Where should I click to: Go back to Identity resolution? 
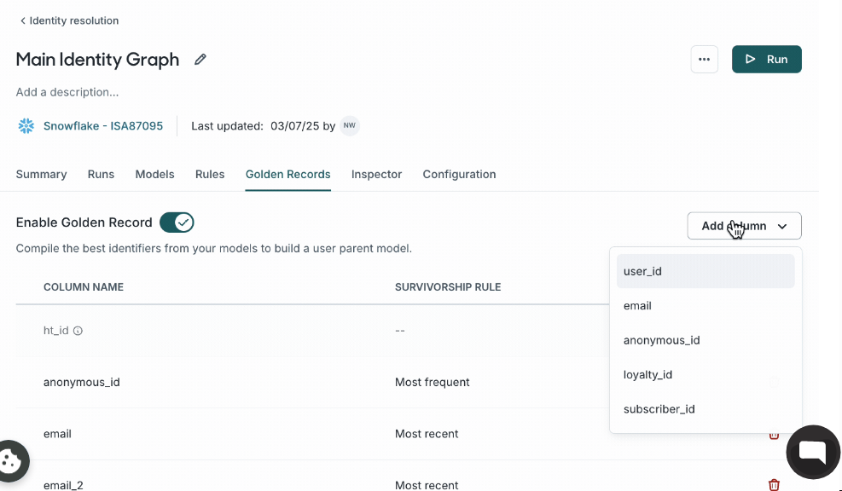pyautogui.click(x=69, y=20)
